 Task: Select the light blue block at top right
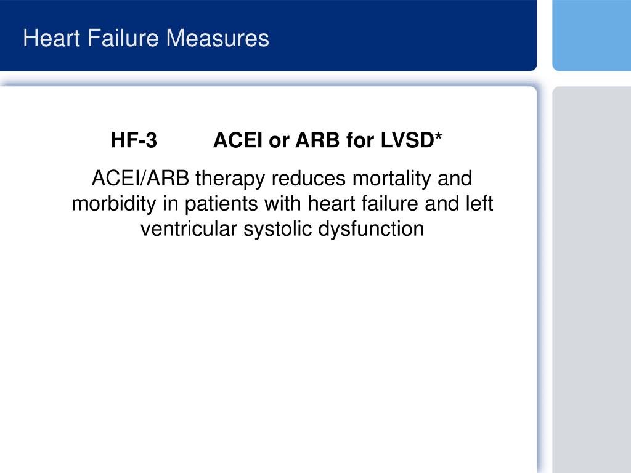[592, 35]
